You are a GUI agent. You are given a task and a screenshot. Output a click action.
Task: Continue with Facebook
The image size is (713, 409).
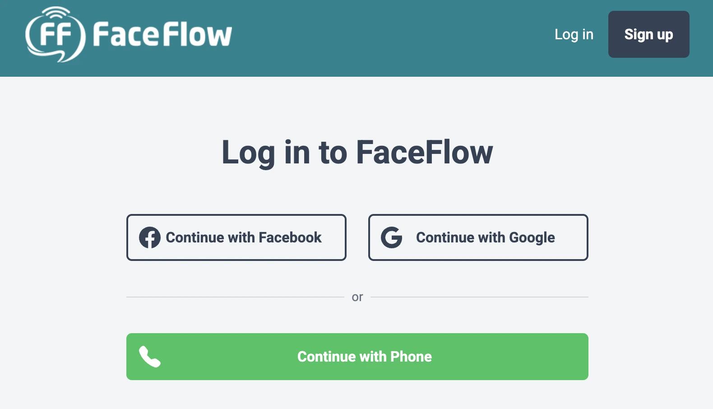coord(236,237)
